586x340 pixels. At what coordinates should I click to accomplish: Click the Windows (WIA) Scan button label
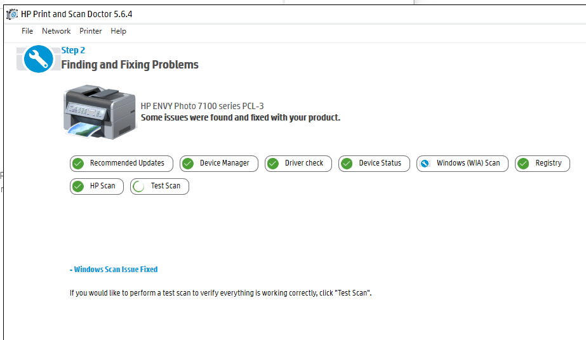(x=468, y=163)
